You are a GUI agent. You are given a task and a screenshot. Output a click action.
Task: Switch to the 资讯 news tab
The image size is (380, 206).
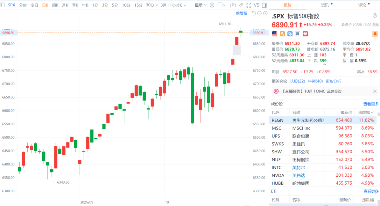pos(325,5)
